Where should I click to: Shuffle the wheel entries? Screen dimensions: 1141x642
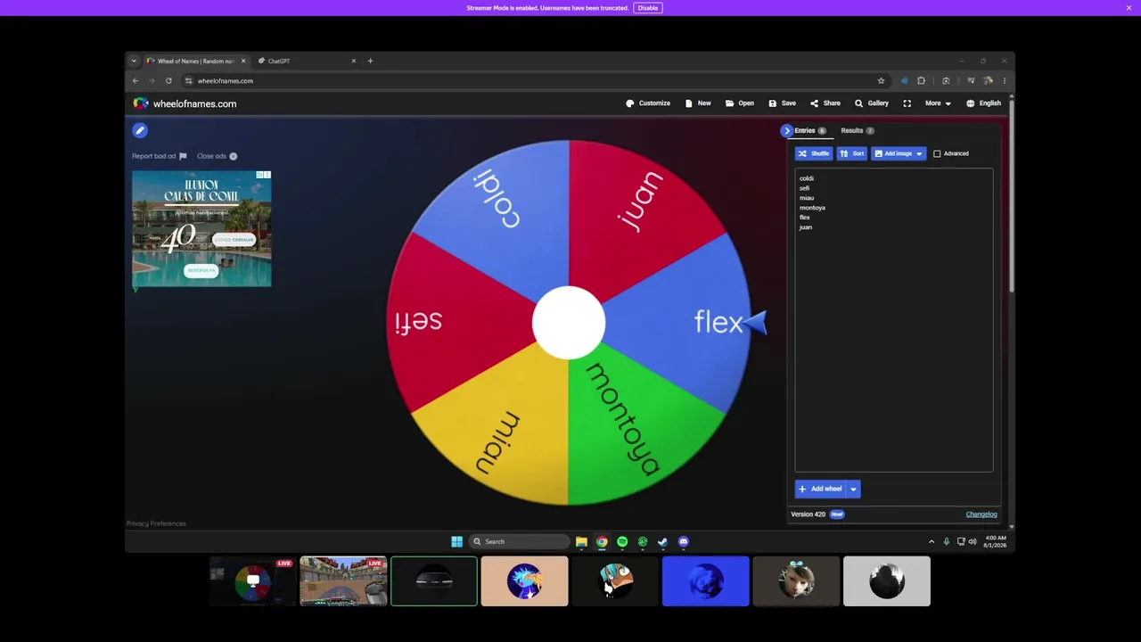814,153
